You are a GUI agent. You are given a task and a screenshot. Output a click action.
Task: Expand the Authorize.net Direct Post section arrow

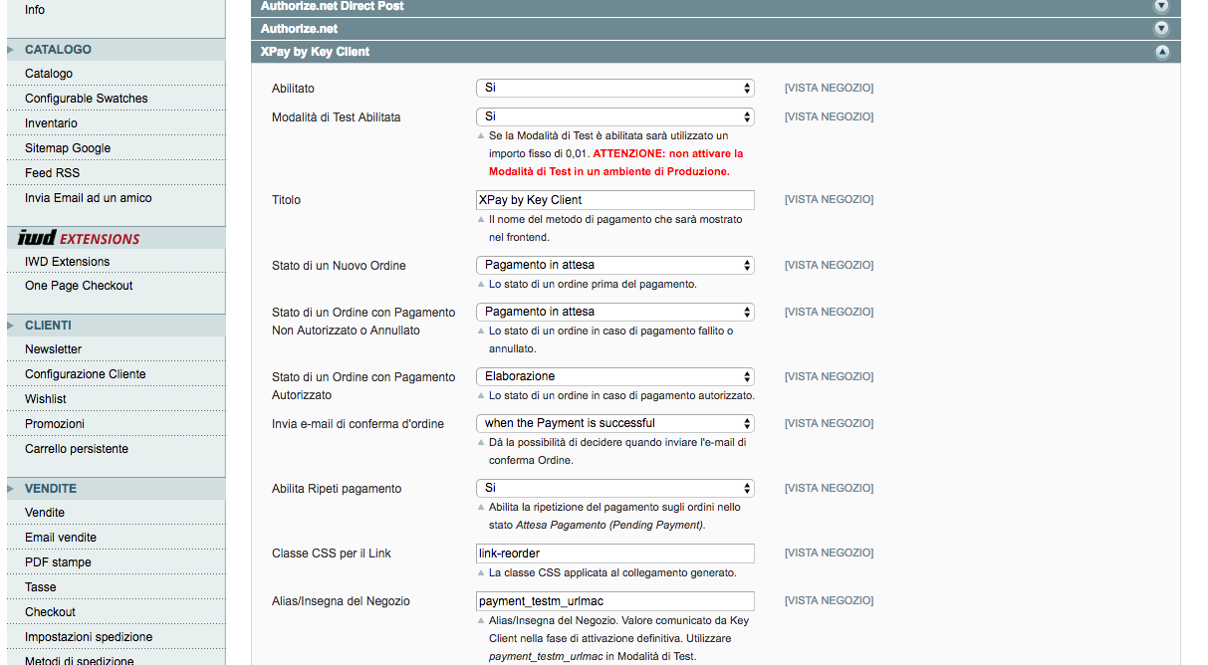point(1161,5)
